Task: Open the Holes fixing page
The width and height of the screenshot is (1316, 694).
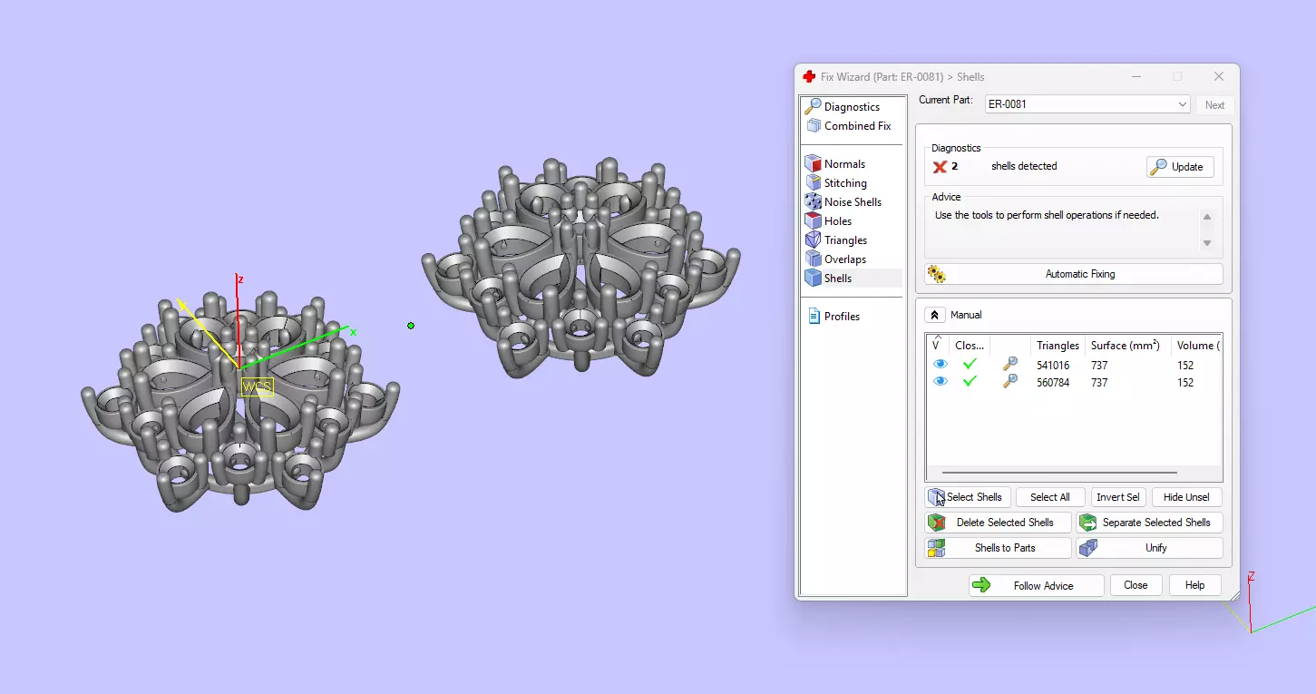Action: (x=828, y=221)
